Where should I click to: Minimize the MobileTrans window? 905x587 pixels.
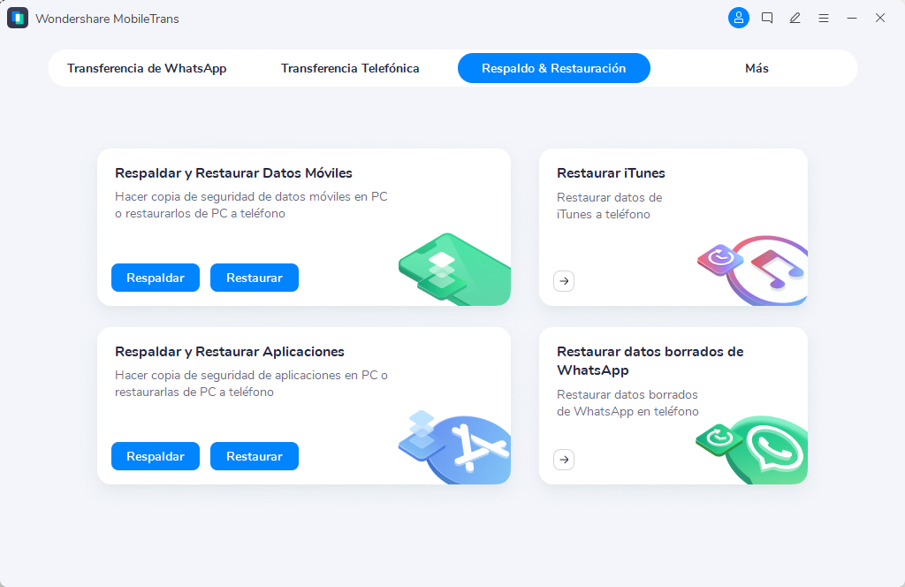pos(852,18)
